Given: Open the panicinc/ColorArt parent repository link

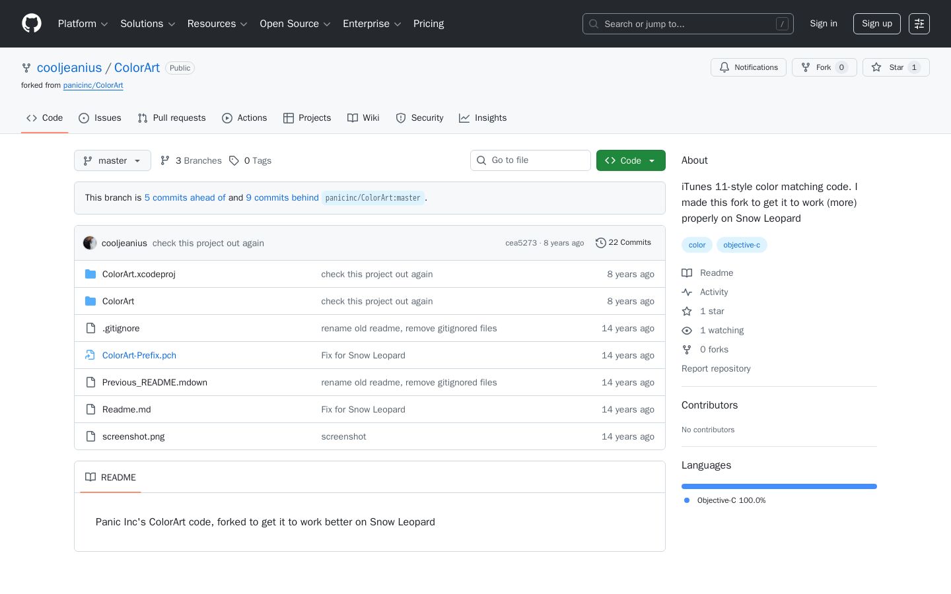Looking at the screenshot, I should click(93, 85).
